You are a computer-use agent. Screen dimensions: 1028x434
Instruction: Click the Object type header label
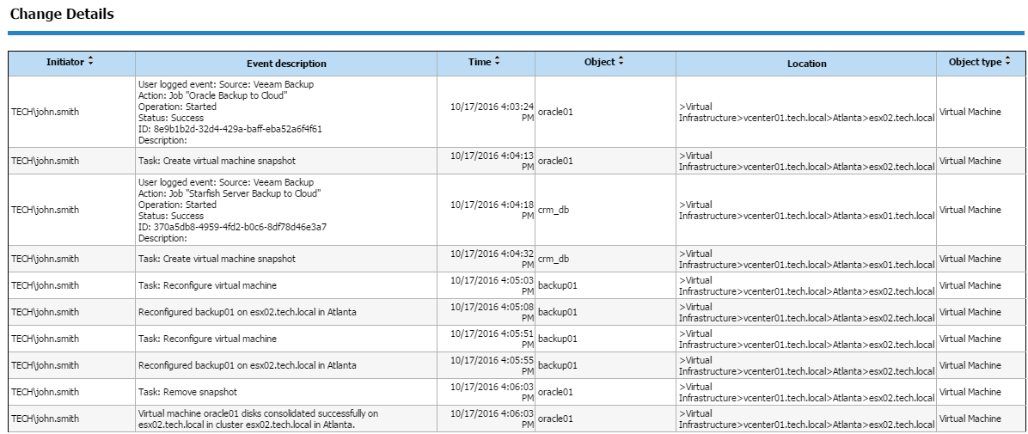coord(975,62)
